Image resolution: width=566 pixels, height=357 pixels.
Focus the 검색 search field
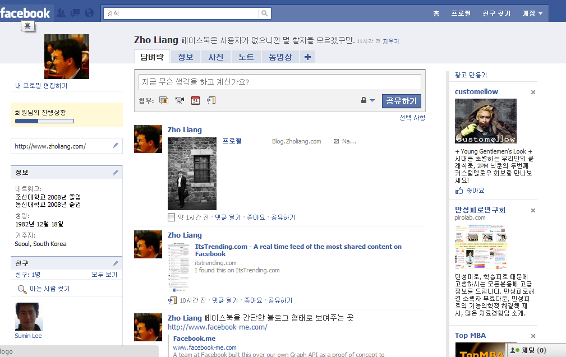pyautogui.click(x=182, y=13)
